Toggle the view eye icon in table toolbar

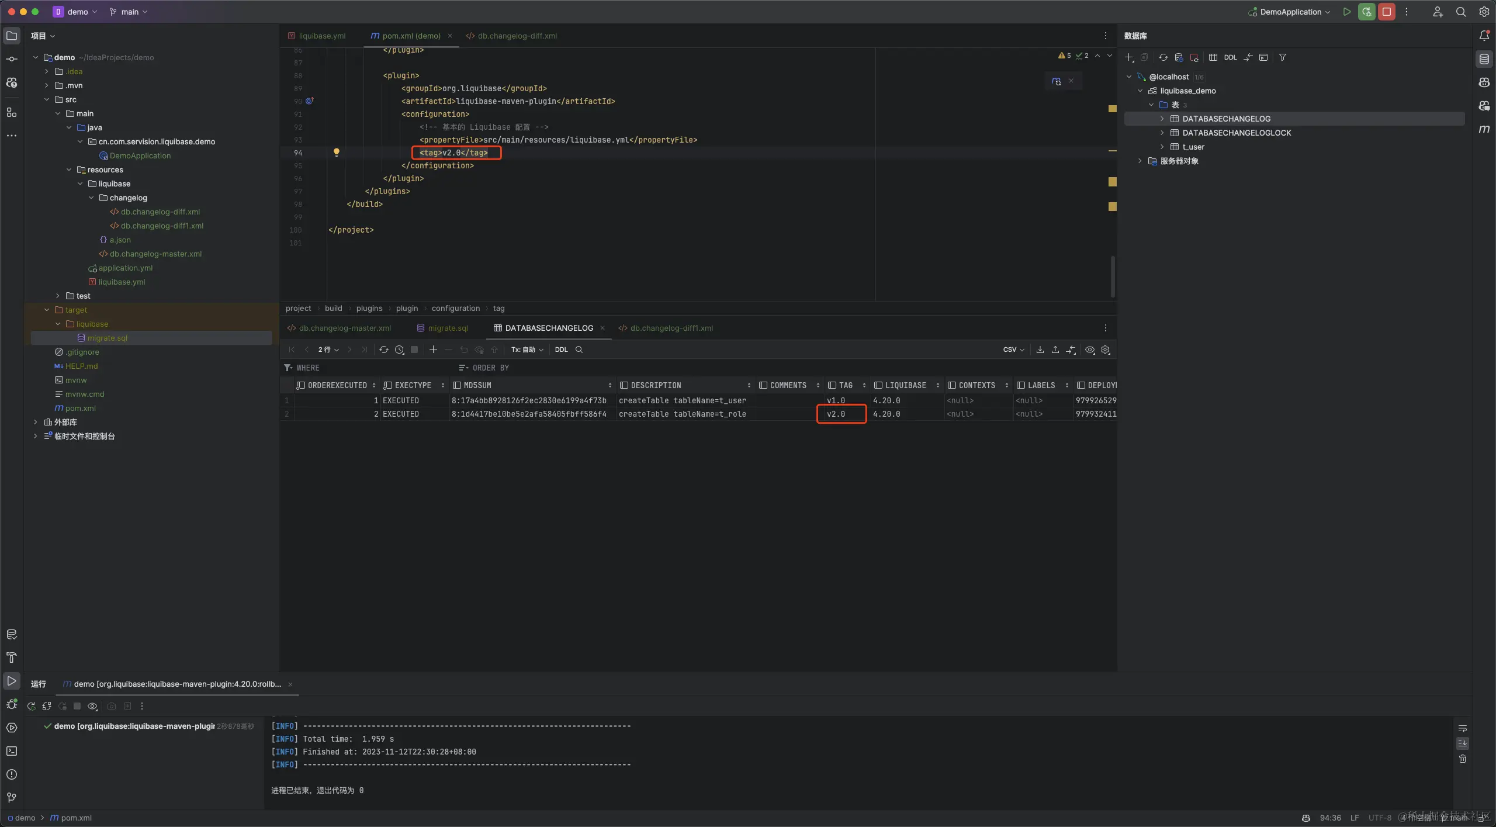1090,350
